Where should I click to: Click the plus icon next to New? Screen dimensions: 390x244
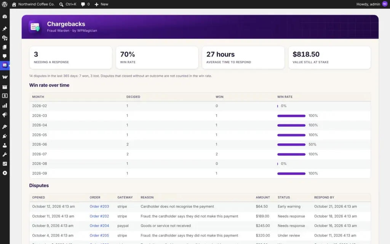96,4
